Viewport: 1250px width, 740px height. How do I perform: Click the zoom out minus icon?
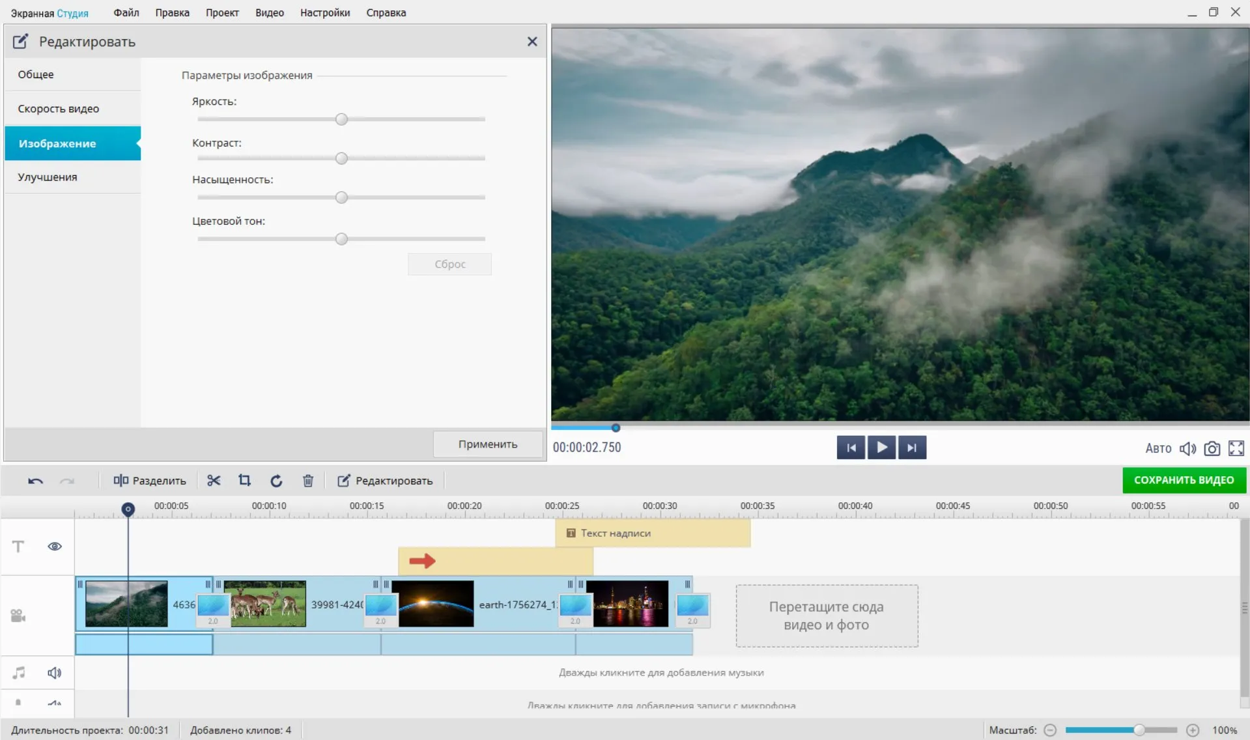tap(1050, 730)
